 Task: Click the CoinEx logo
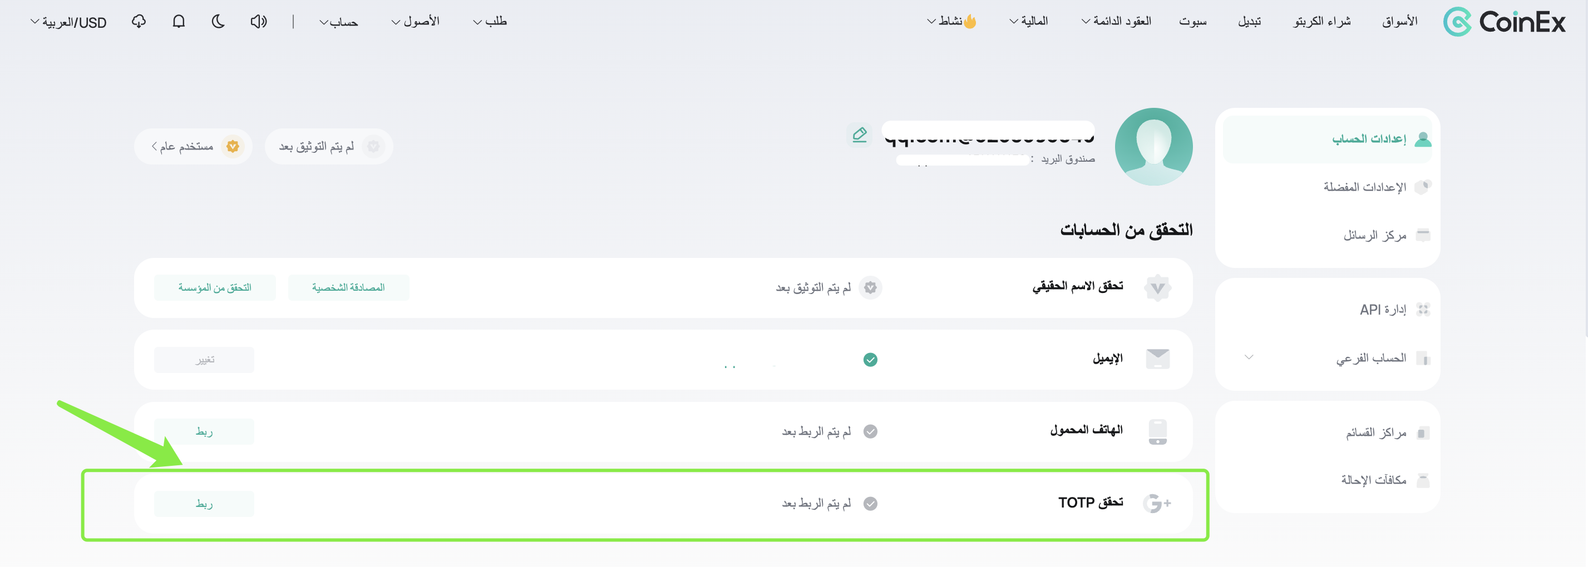click(x=1503, y=22)
